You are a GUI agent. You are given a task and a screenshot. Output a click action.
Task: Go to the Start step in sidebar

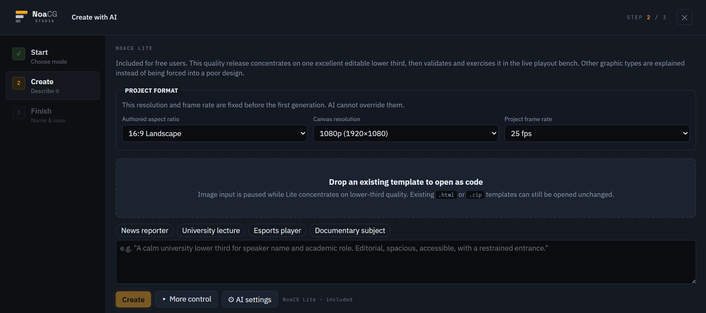tap(53, 56)
